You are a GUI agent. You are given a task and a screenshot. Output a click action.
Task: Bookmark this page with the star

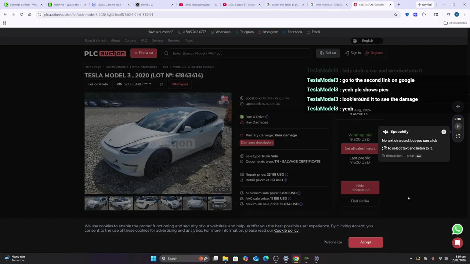pos(395,14)
